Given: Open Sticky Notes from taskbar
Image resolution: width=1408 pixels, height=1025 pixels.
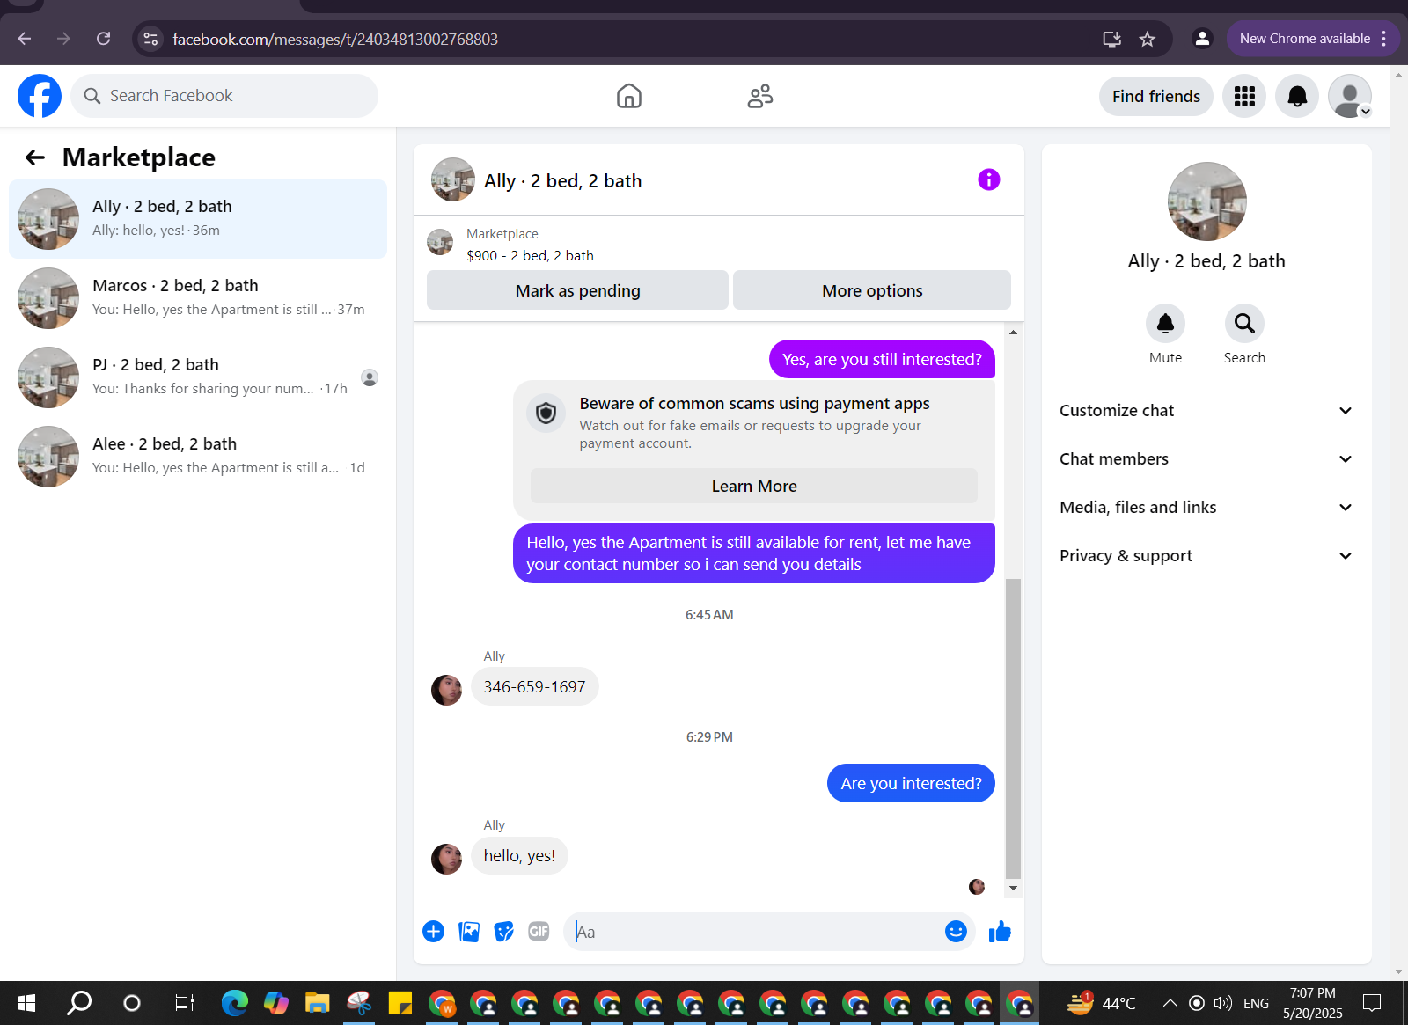Looking at the screenshot, I should 400,1003.
